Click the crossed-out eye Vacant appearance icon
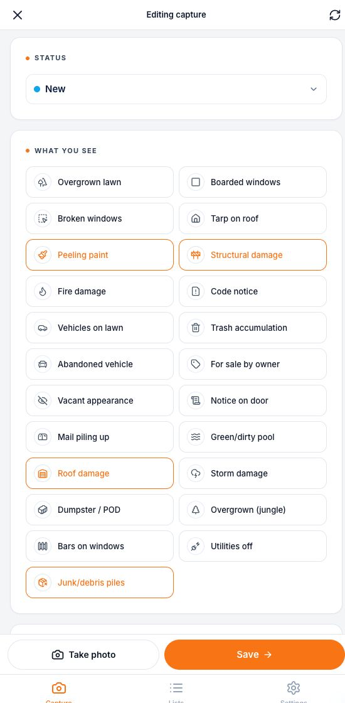This screenshot has height=703, width=345. coord(43,400)
